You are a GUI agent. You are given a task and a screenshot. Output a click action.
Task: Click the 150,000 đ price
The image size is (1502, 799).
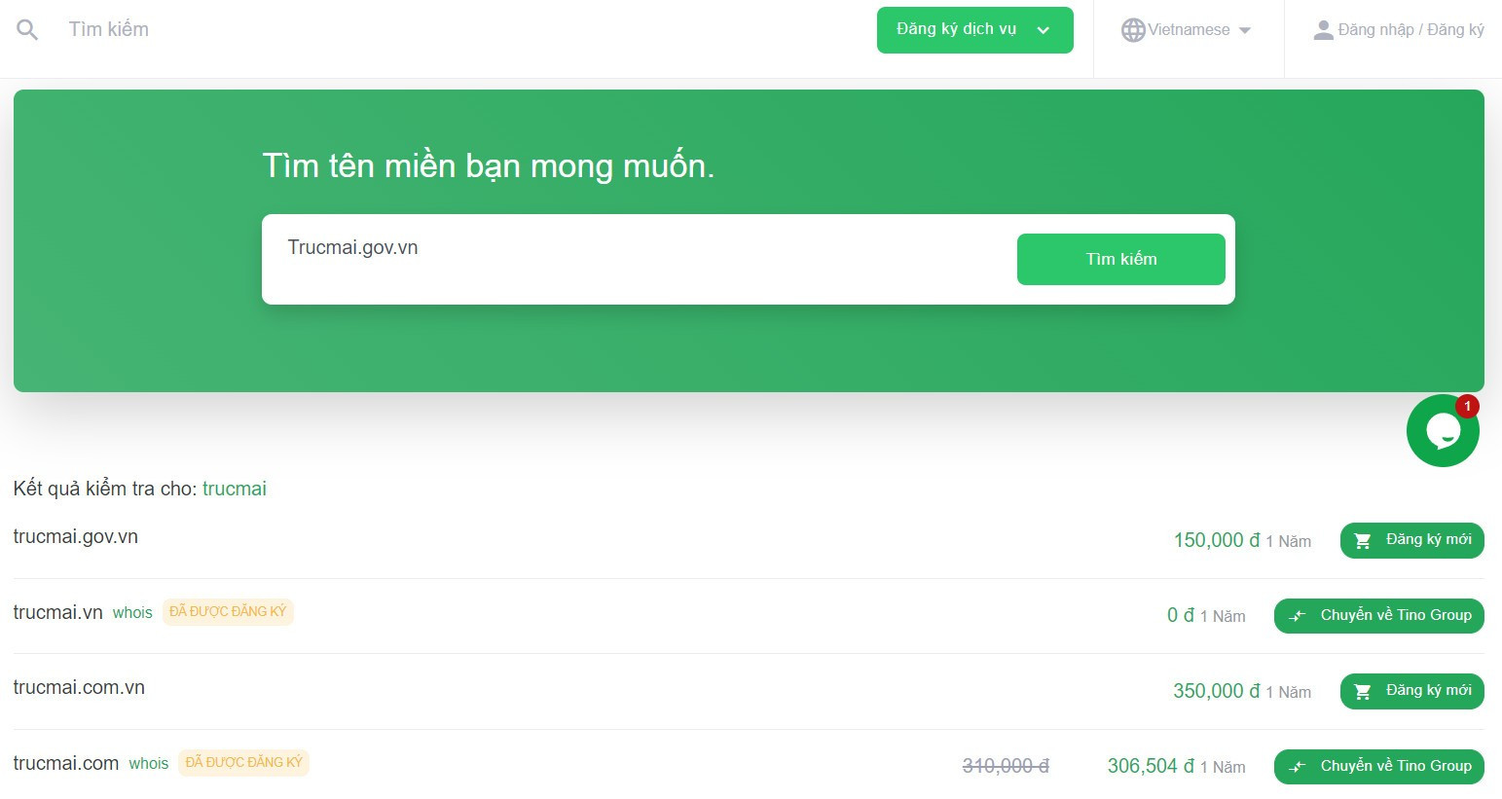click(1217, 540)
